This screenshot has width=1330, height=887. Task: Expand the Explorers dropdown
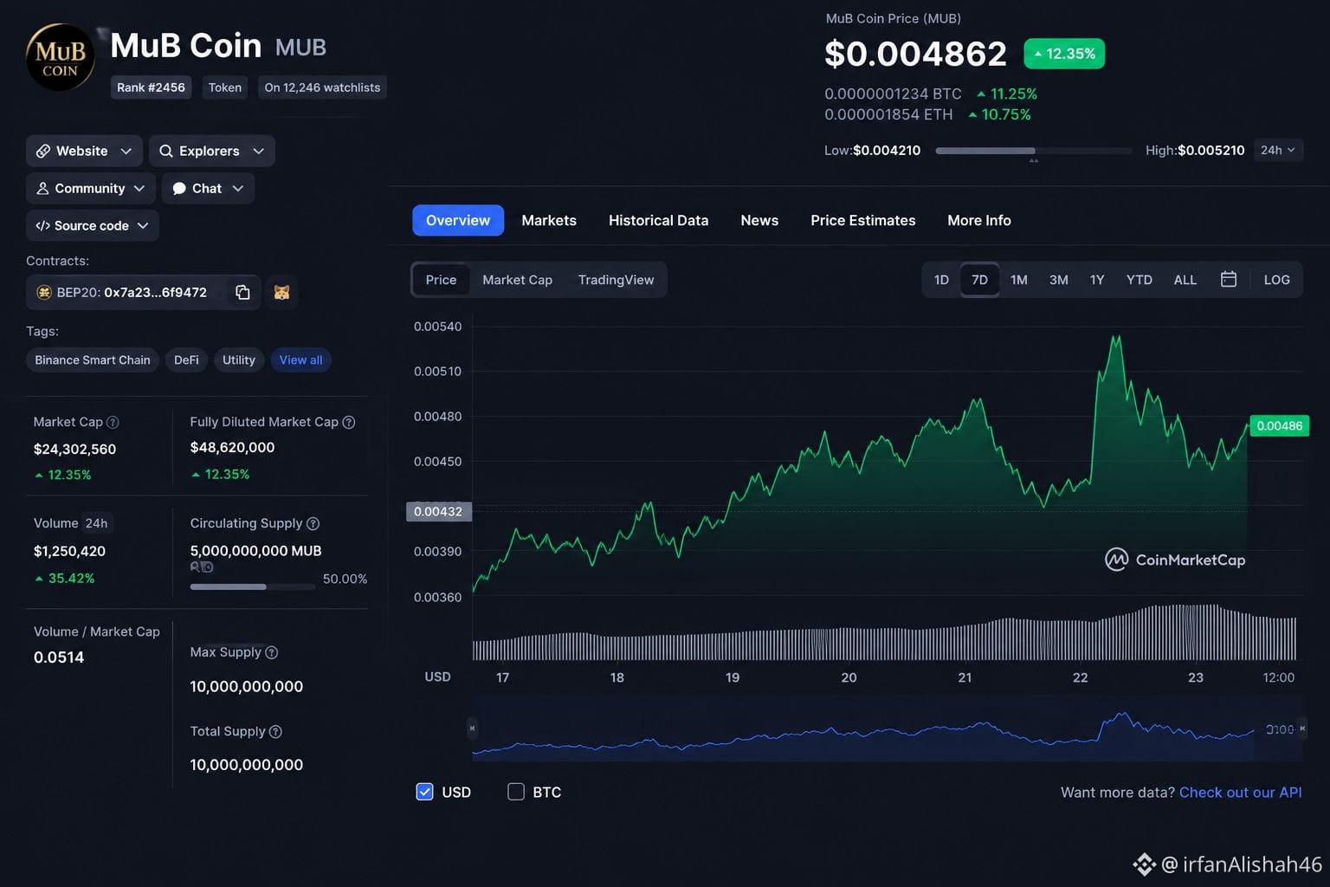tap(258, 151)
